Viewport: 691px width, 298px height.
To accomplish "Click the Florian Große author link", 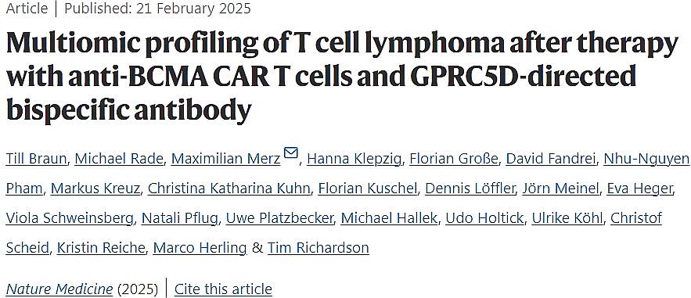I will point(454,159).
